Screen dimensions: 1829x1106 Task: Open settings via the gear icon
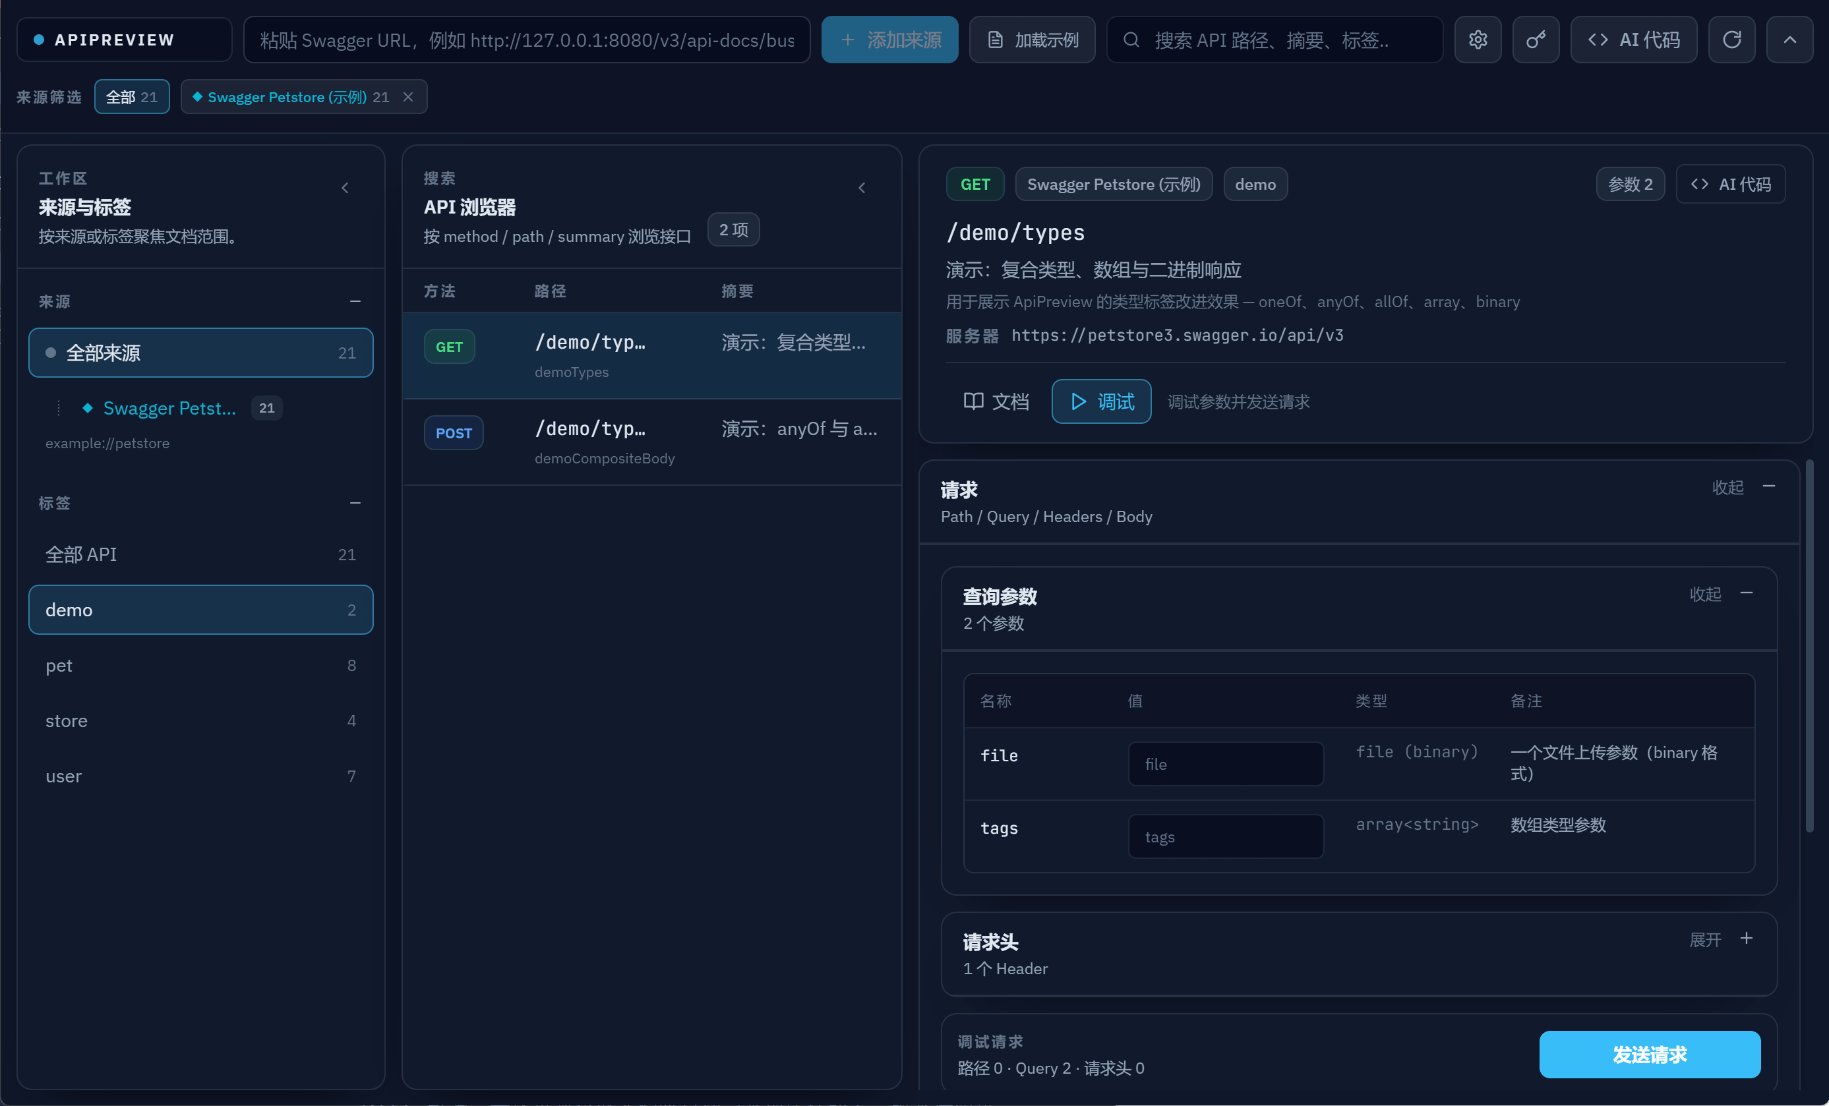coord(1477,40)
